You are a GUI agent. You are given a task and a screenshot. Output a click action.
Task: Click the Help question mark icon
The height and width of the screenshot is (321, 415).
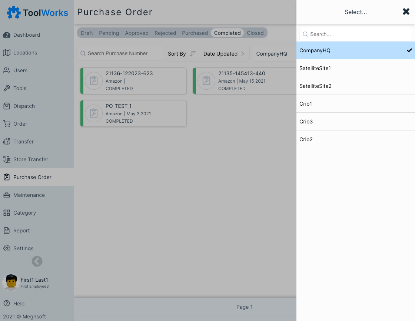pyautogui.click(x=7, y=304)
